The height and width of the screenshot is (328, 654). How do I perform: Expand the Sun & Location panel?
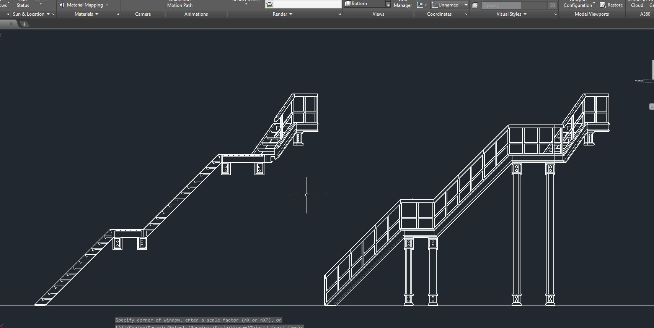(x=31, y=14)
